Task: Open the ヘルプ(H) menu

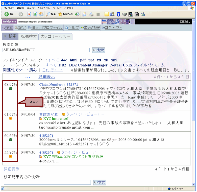Action: [69, 8]
